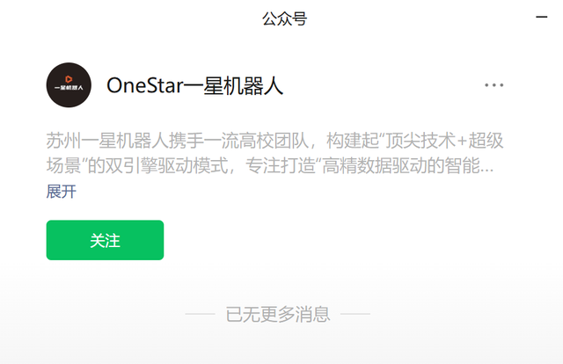Click the divider line right of 已无更多消息
The image size is (563, 364).
point(355,314)
